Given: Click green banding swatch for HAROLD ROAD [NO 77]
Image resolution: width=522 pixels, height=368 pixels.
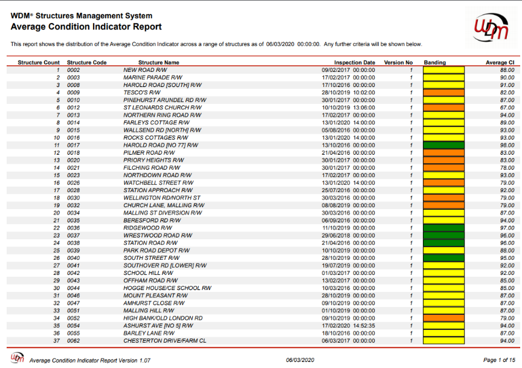Looking at the screenshot, I should 443,145.
